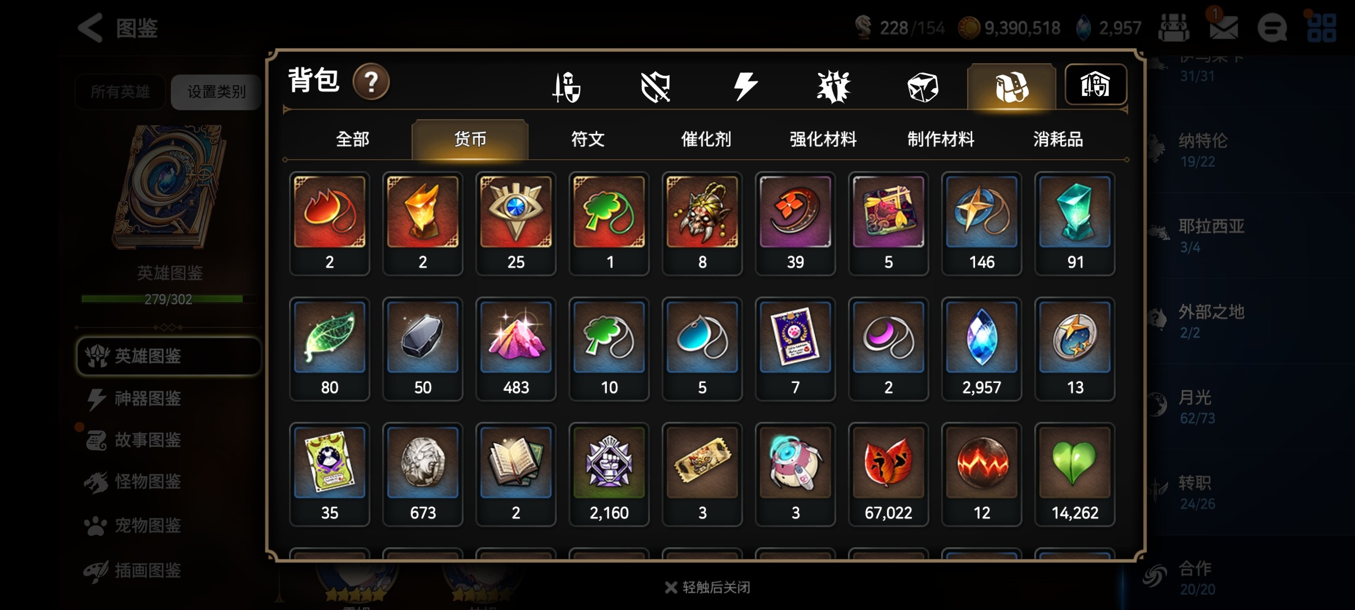Open the grid menu icon at top right
The width and height of the screenshot is (1355, 610).
point(1321,27)
